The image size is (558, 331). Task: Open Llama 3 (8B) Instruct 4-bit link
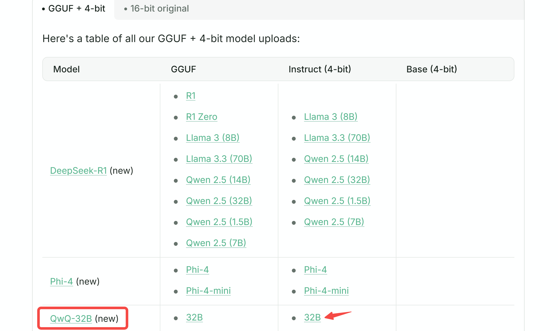(330, 117)
